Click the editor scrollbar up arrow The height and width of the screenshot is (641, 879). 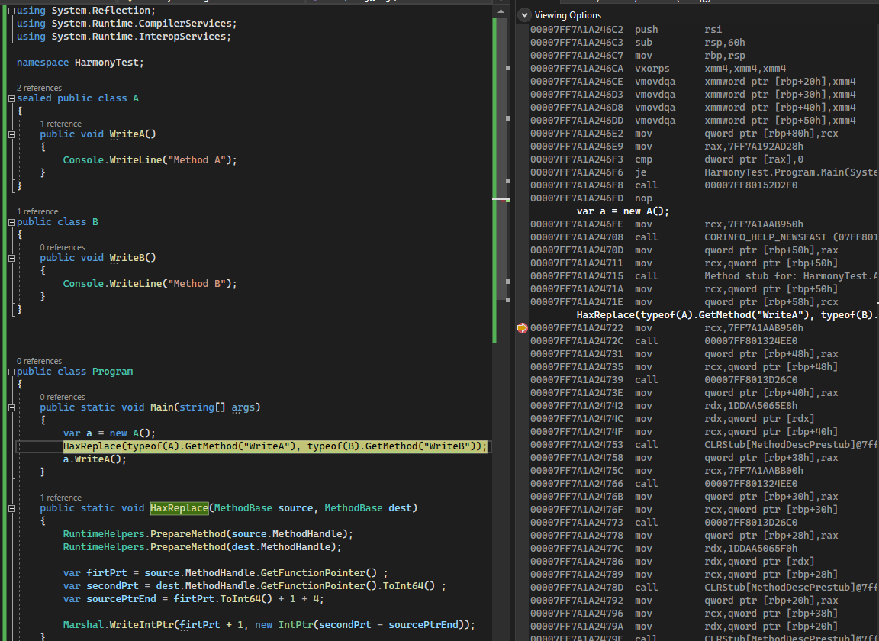click(x=501, y=11)
